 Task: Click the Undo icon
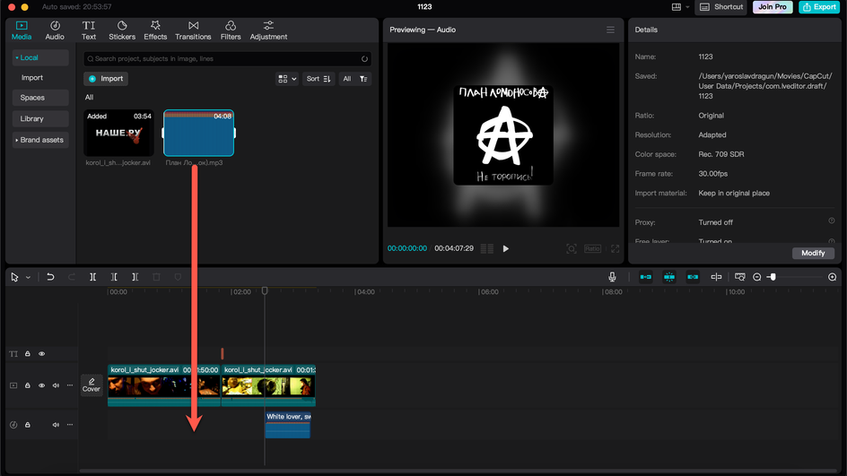coord(50,277)
